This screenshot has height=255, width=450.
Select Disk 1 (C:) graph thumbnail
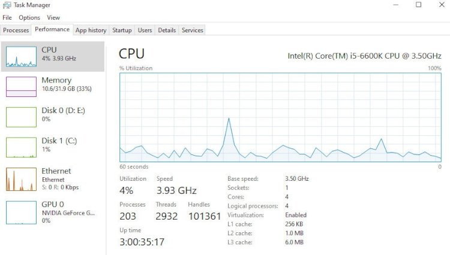point(21,147)
